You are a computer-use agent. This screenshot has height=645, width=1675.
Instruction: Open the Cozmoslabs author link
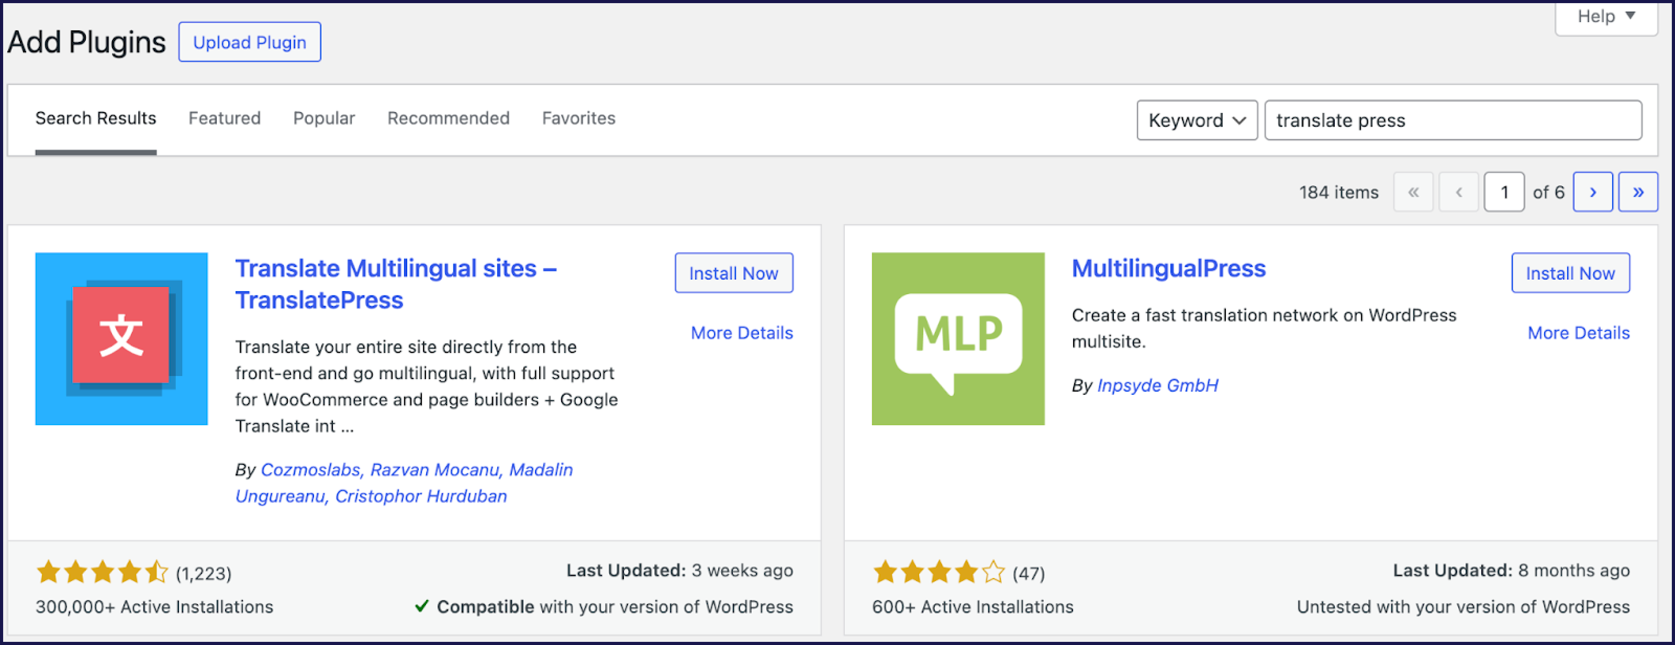(x=311, y=470)
